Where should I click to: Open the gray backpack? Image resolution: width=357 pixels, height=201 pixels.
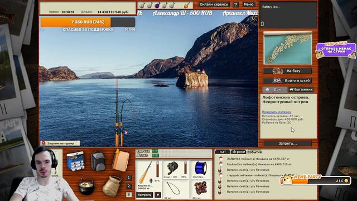pos(98,161)
